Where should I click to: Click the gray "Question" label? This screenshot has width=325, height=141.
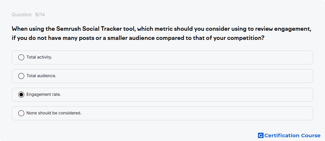click(x=22, y=15)
